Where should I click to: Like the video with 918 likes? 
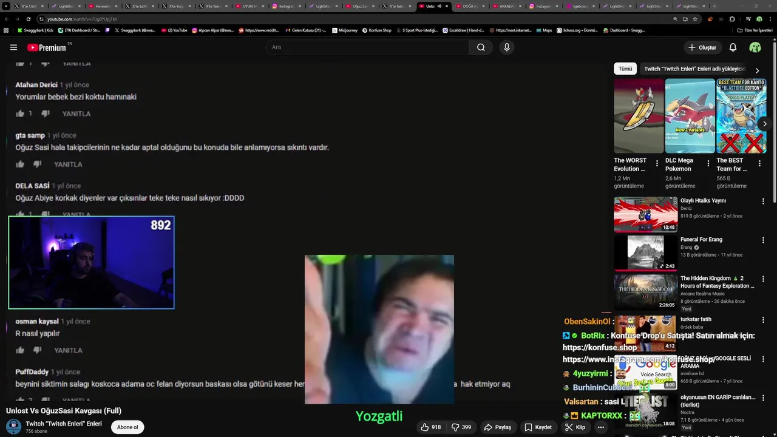(431, 427)
